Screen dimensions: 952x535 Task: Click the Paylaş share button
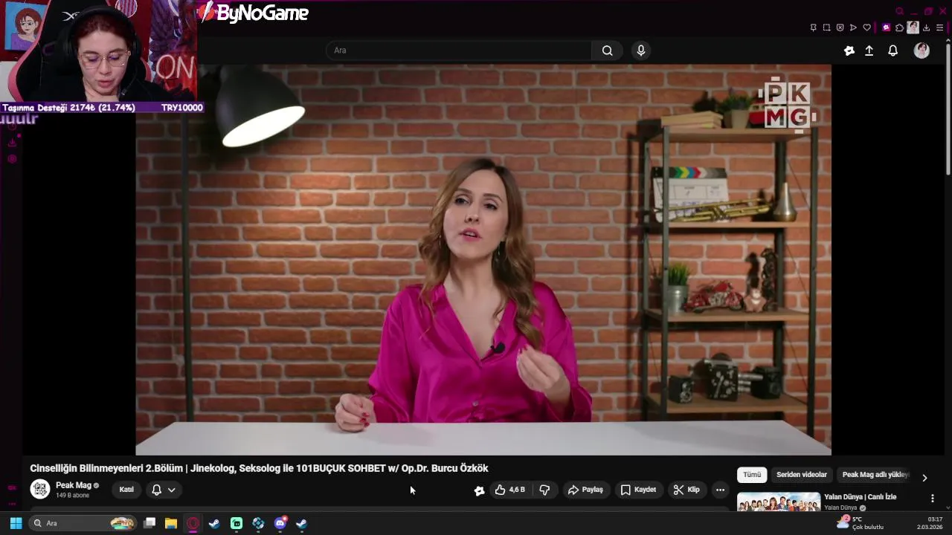click(x=585, y=490)
